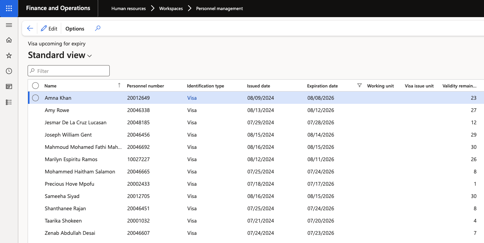
Task: Click the search magnifier in action pane
Action: 98,28
